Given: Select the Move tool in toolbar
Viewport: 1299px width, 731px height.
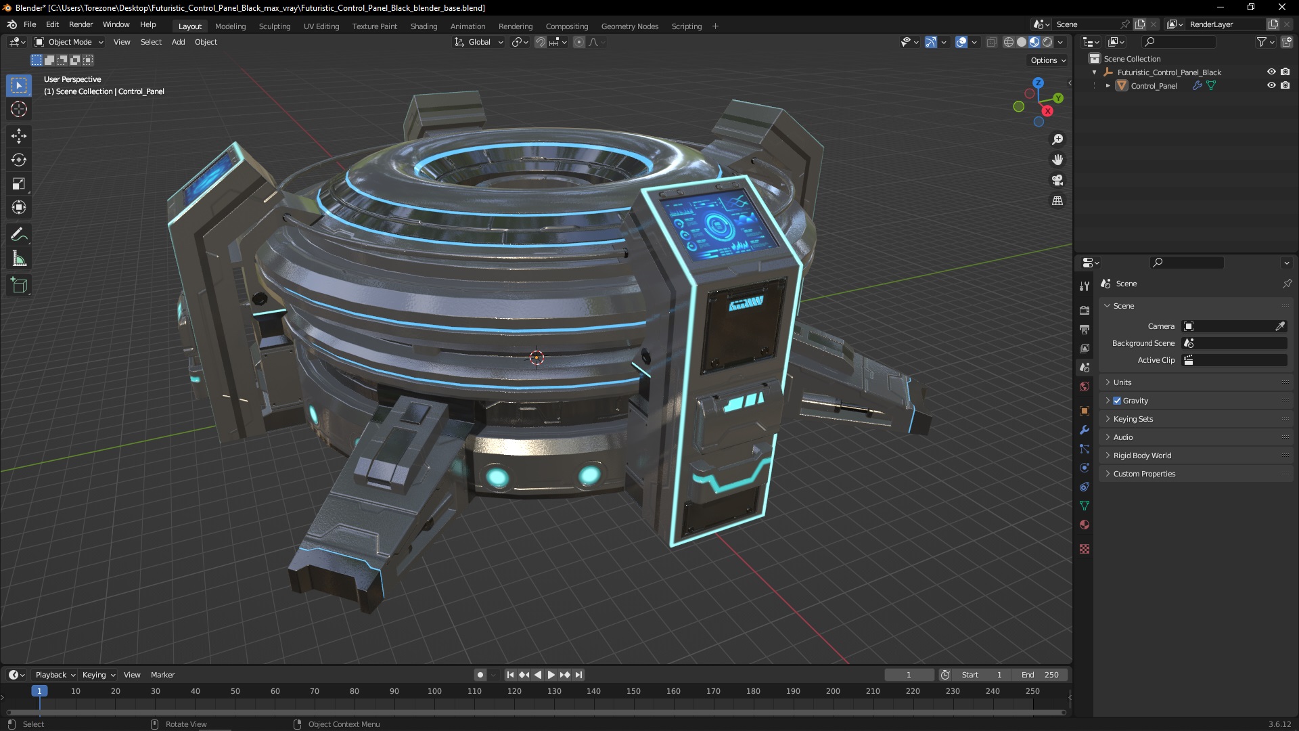Looking at the screenshot, I should pos(20,134).
